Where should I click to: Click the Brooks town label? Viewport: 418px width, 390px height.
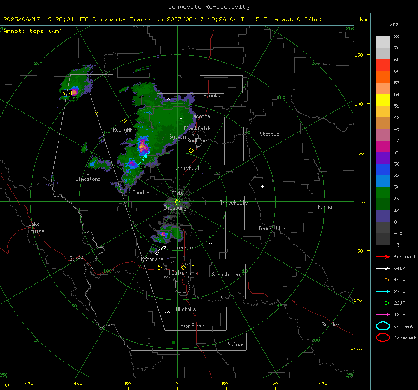coord(330,325)
